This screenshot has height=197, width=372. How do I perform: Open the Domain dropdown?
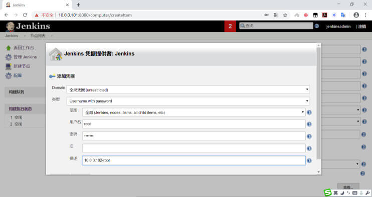pyautogui.click(x=188, y=89)
